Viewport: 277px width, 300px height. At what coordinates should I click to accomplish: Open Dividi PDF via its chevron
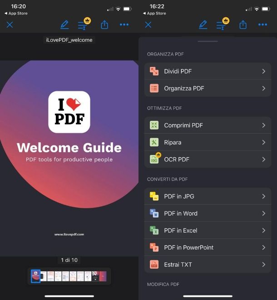click(264, 71)
